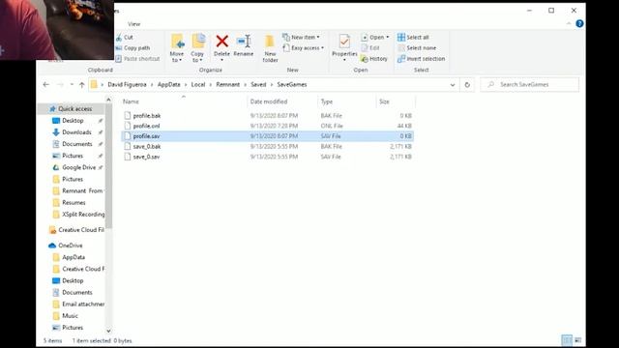Delete the selected file with red X
This screenshot has height=348, width=619.
click(221, 42)
